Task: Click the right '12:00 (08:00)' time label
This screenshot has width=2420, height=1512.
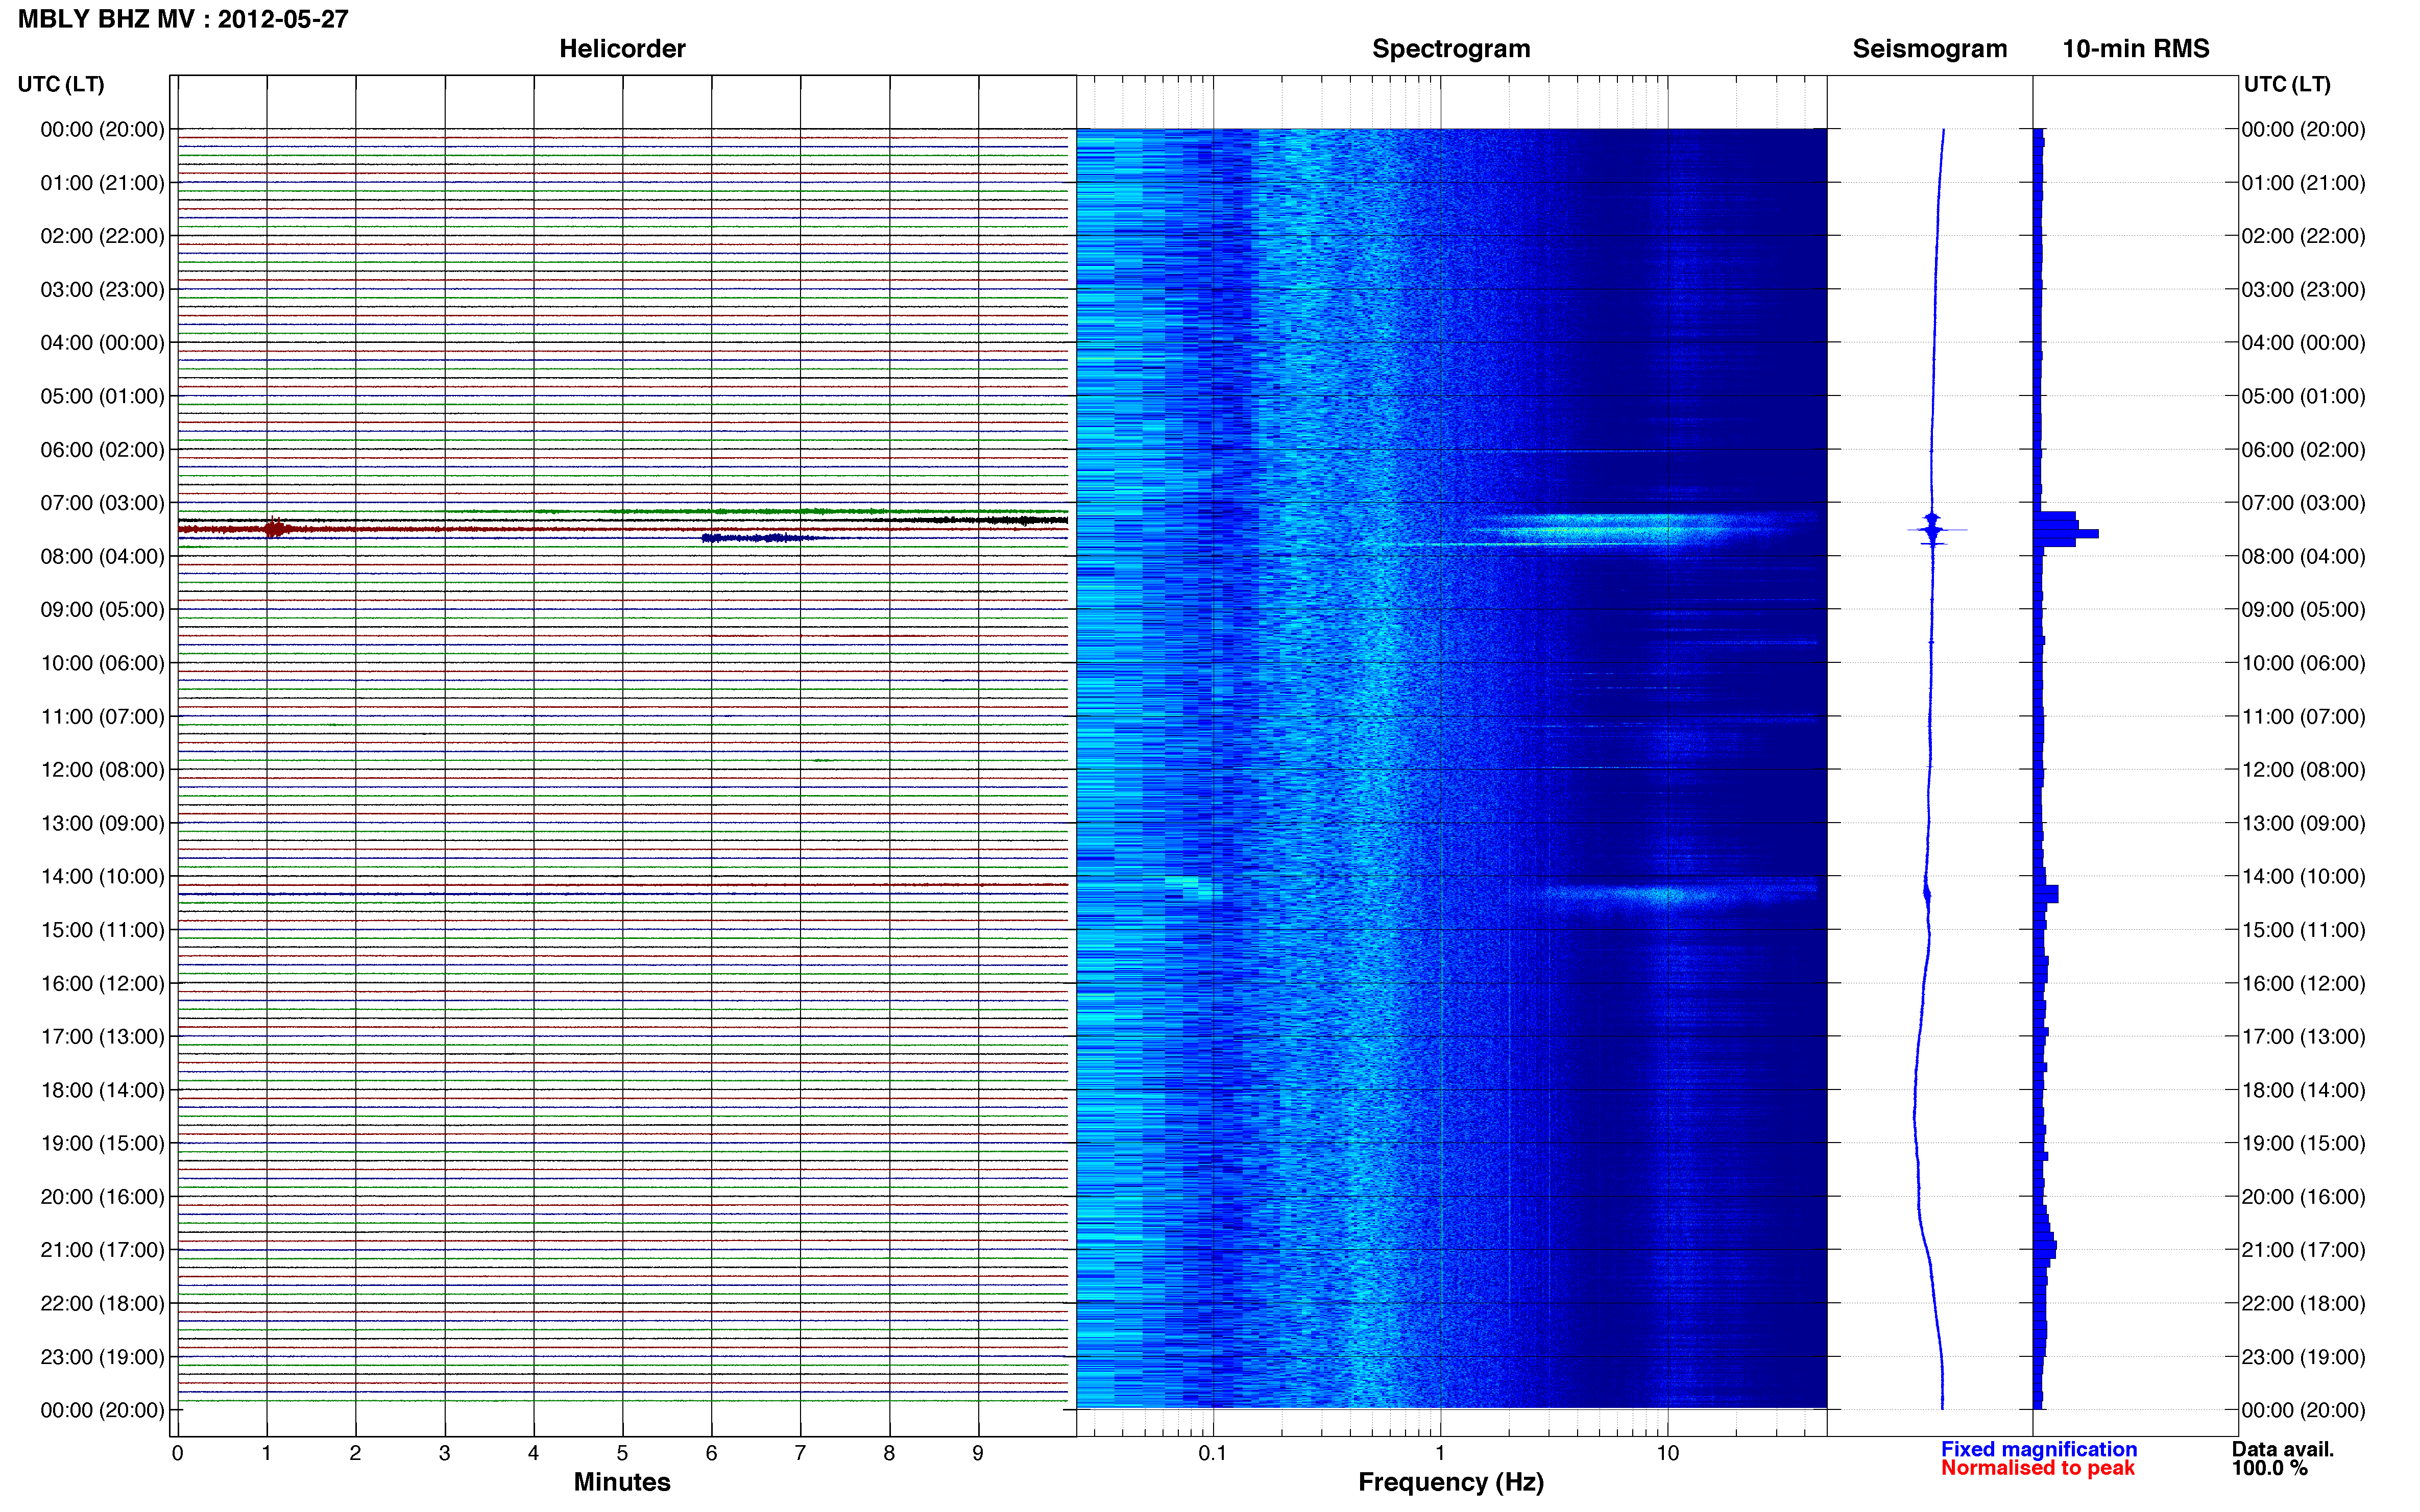Action: point(2303,770)
